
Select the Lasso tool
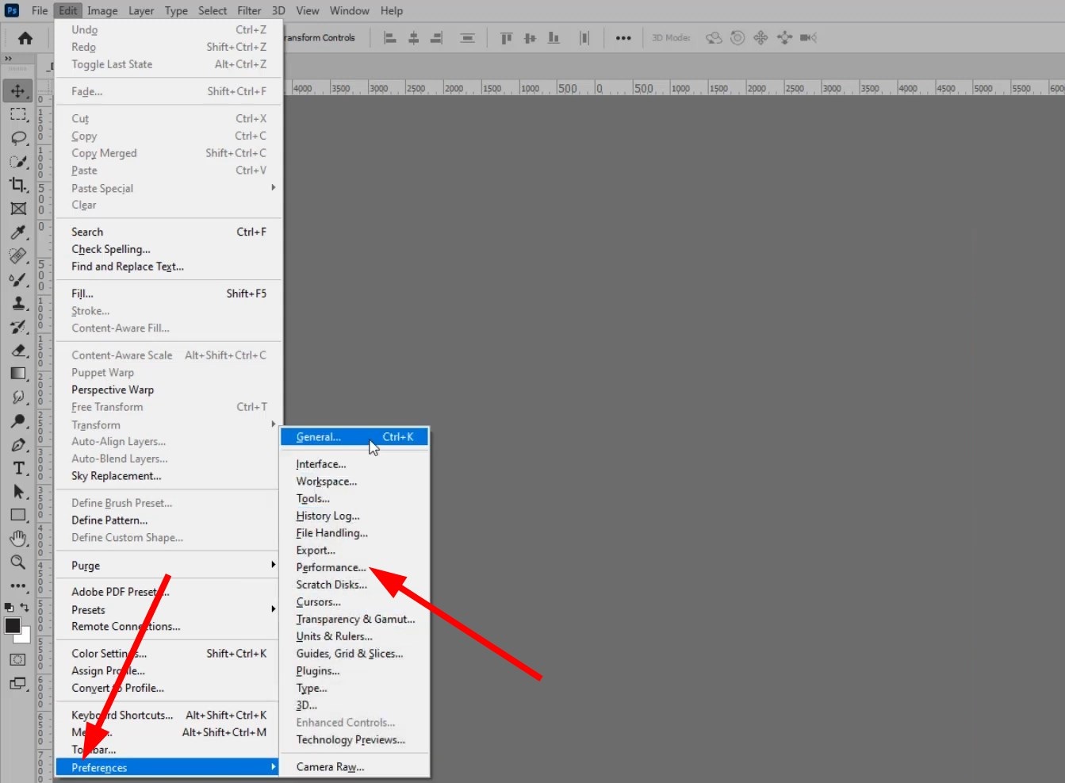coord(17,138)
